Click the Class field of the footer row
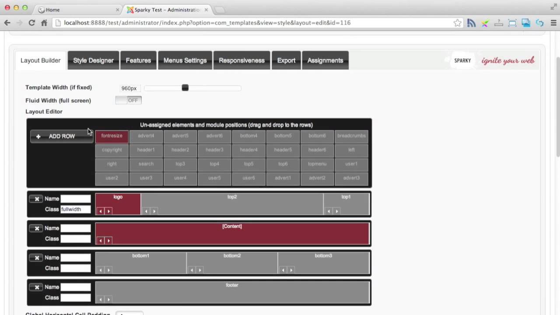 pos(76,297)
